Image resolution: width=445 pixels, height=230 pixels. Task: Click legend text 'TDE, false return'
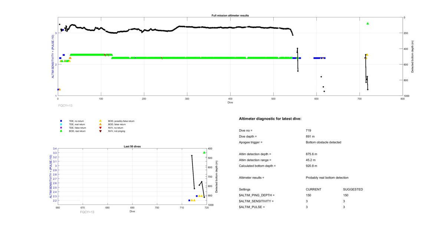tap(77, 128)
